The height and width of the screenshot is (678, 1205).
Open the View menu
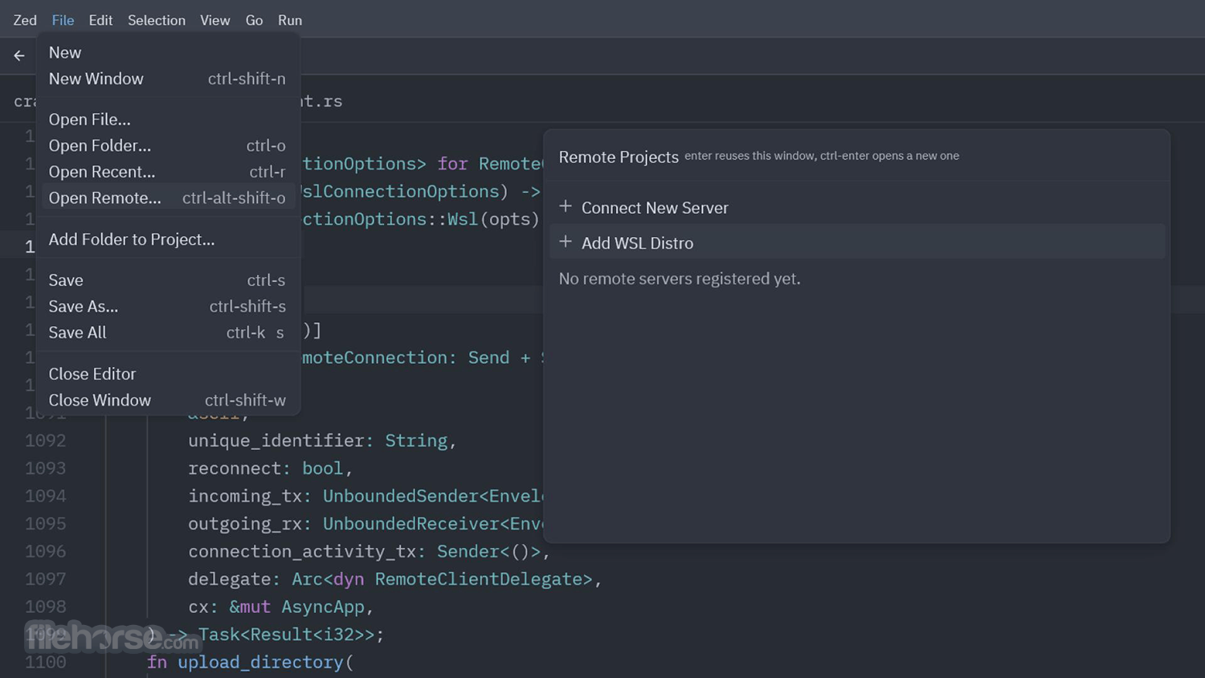pos(215,20)
